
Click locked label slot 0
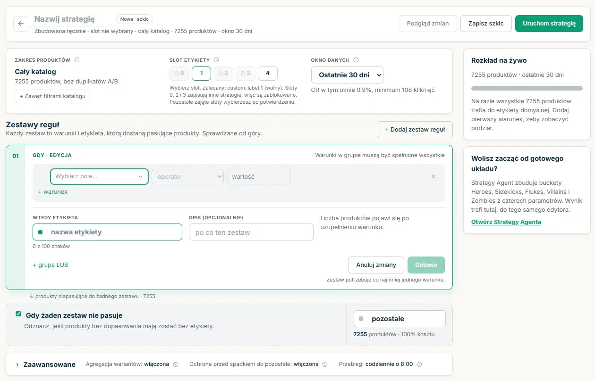179,74
